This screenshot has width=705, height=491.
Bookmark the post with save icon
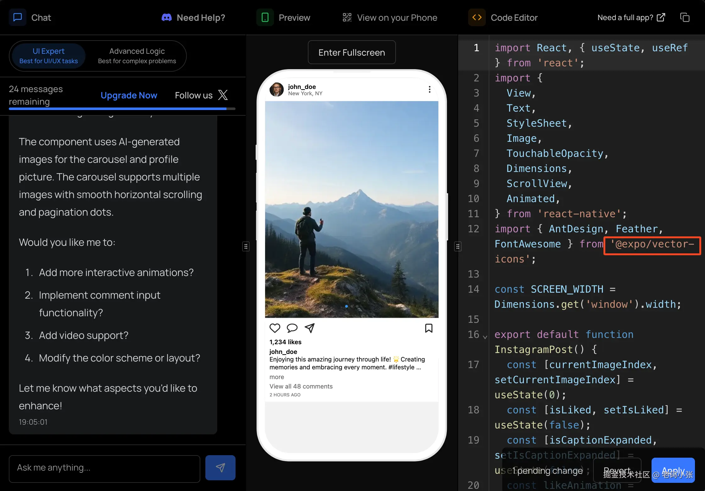pos(429,328)
